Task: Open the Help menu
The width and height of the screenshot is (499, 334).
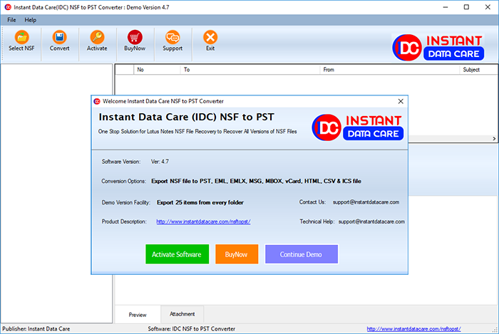Action: click(x=31, y=20)
